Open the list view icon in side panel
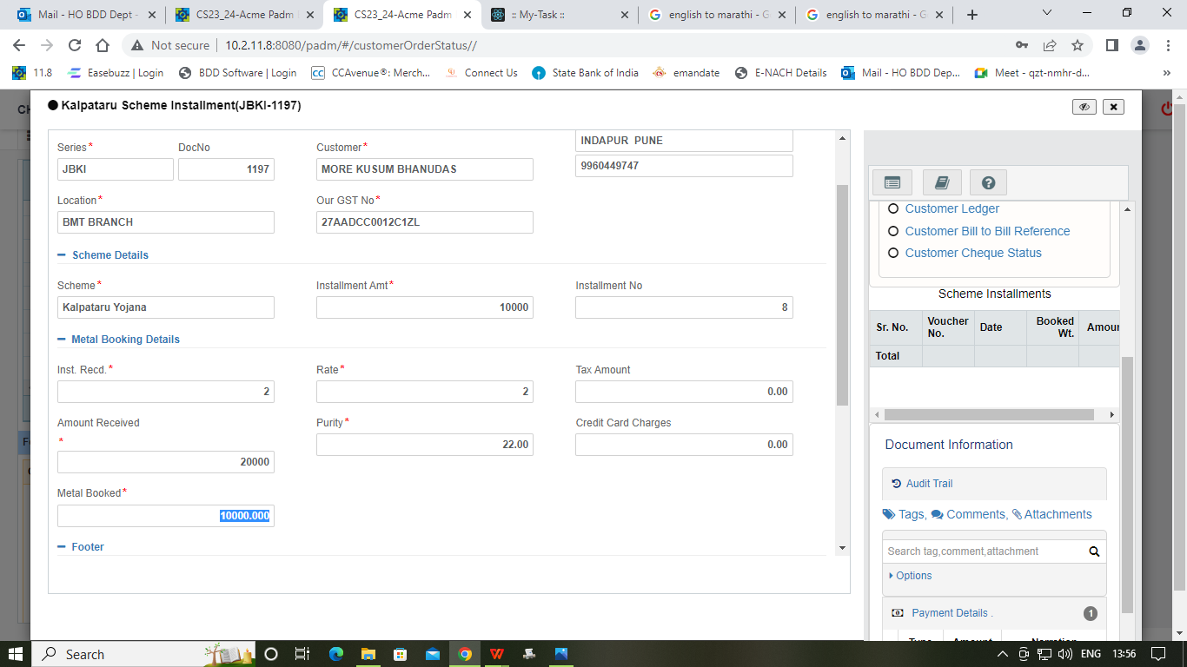The height and width of the screenshot is (667, 1187). point(892,182)
